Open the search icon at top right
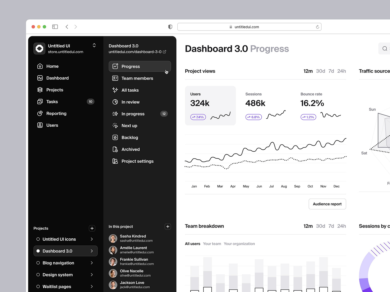 tap(385, 48)
